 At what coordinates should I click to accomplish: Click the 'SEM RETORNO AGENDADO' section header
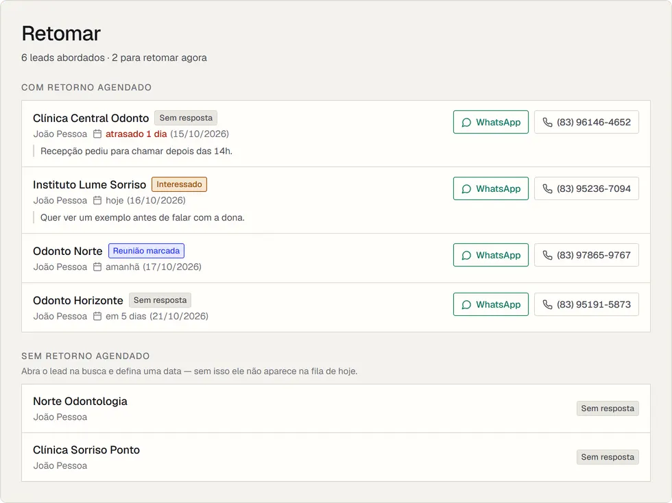86,356
